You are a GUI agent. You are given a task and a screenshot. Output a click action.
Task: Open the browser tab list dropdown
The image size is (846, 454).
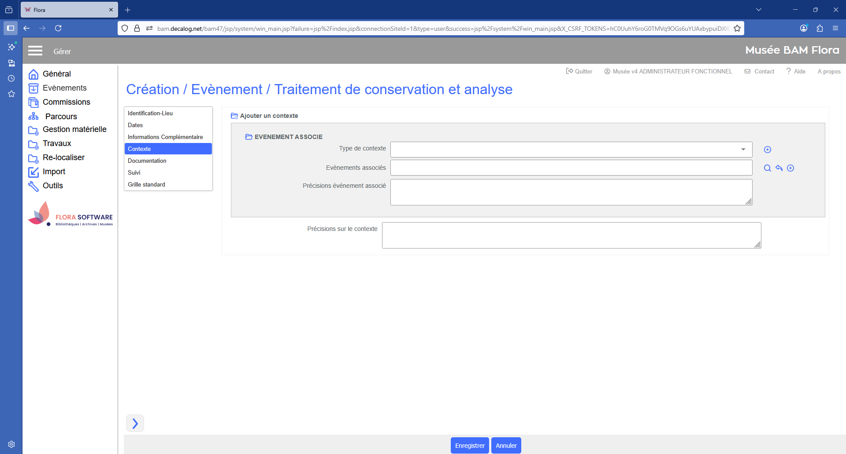758,10
